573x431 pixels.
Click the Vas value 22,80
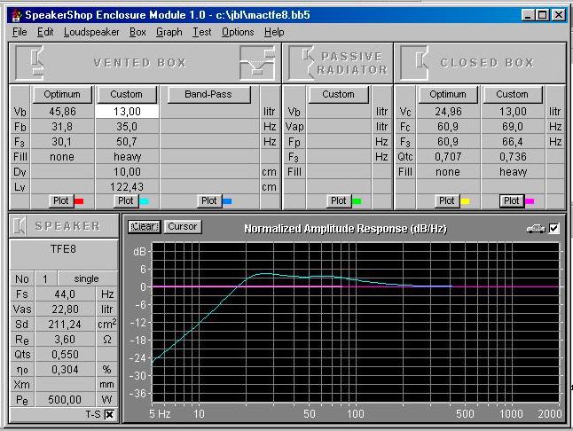click(x=65, y=310)
